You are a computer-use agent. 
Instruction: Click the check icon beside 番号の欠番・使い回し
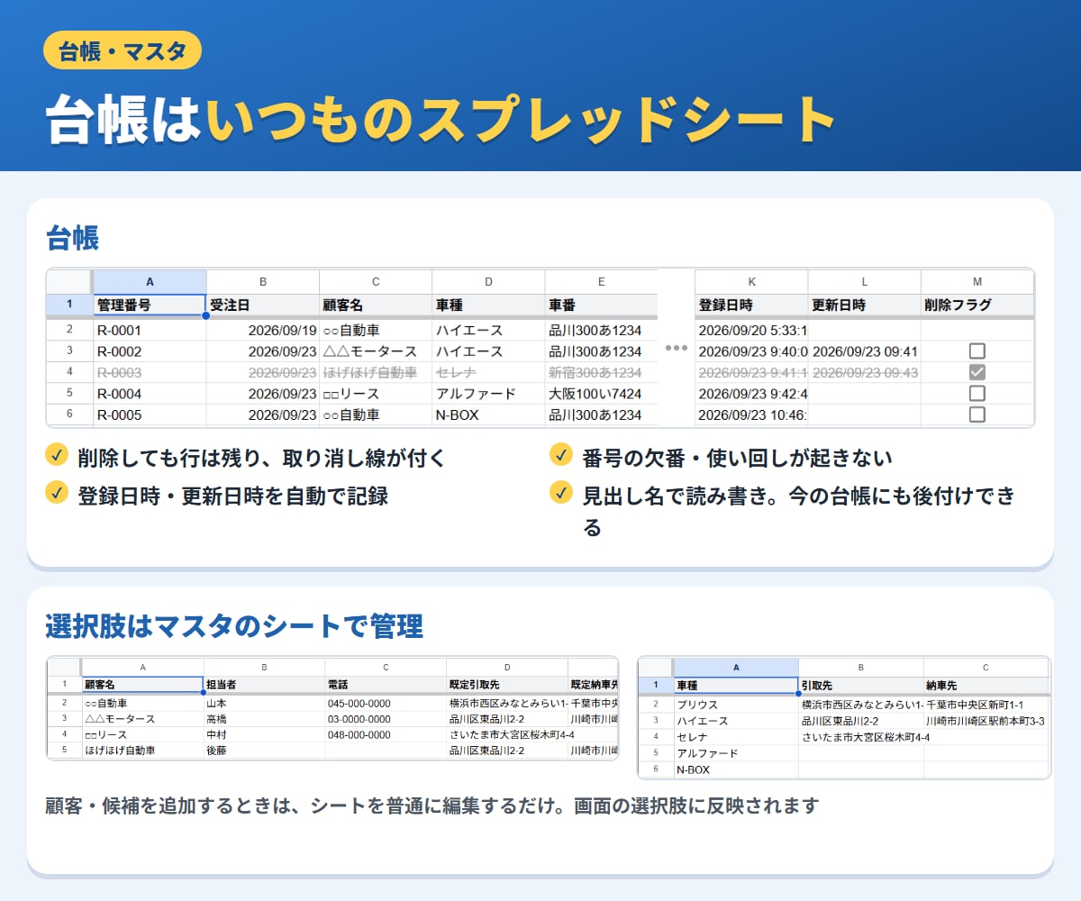coord(561,455)
